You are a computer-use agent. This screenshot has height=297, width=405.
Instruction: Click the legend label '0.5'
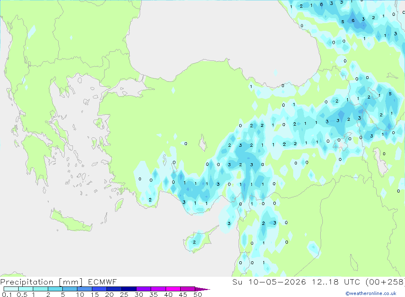point(22,295)
